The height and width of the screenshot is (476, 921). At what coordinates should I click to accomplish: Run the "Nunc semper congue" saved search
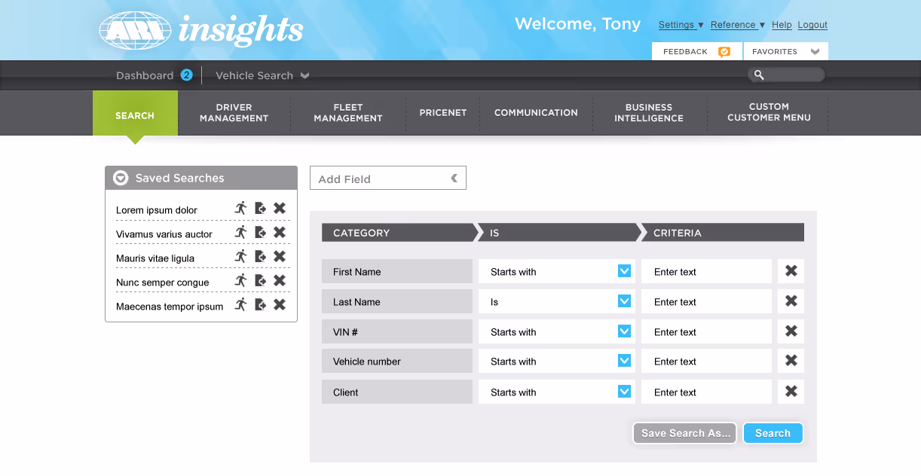click(242, 280)
